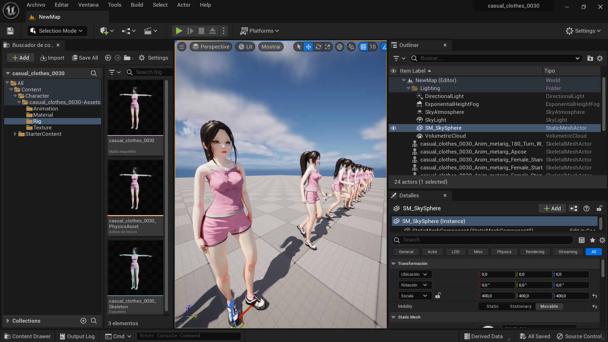The height and width of the screenshot is (342, 608).
Task: Toggle surface snapping icon in viewport
Action: click(x=351, y=47)
